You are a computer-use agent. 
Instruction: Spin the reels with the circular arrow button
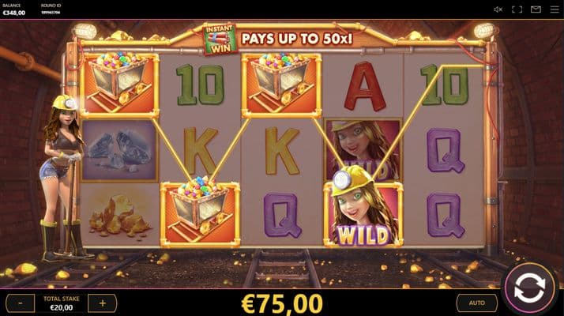[529, 288]
